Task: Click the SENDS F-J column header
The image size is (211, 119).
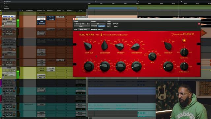Action: click(x=70, y=11)
